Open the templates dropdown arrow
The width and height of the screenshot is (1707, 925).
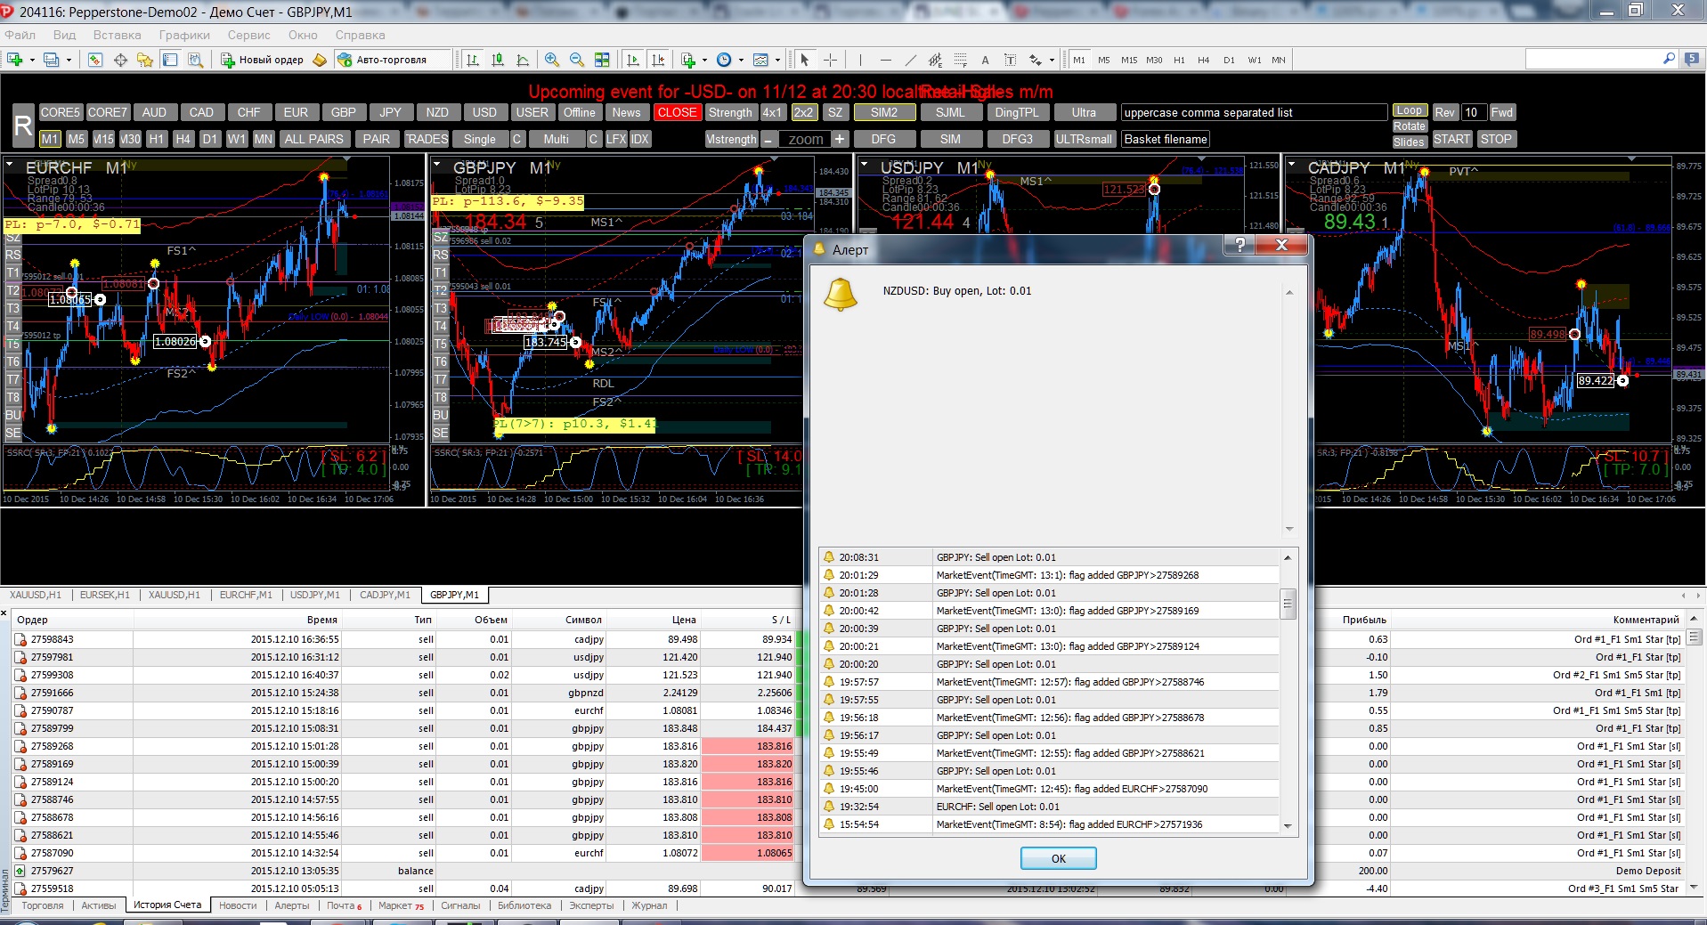777,60
